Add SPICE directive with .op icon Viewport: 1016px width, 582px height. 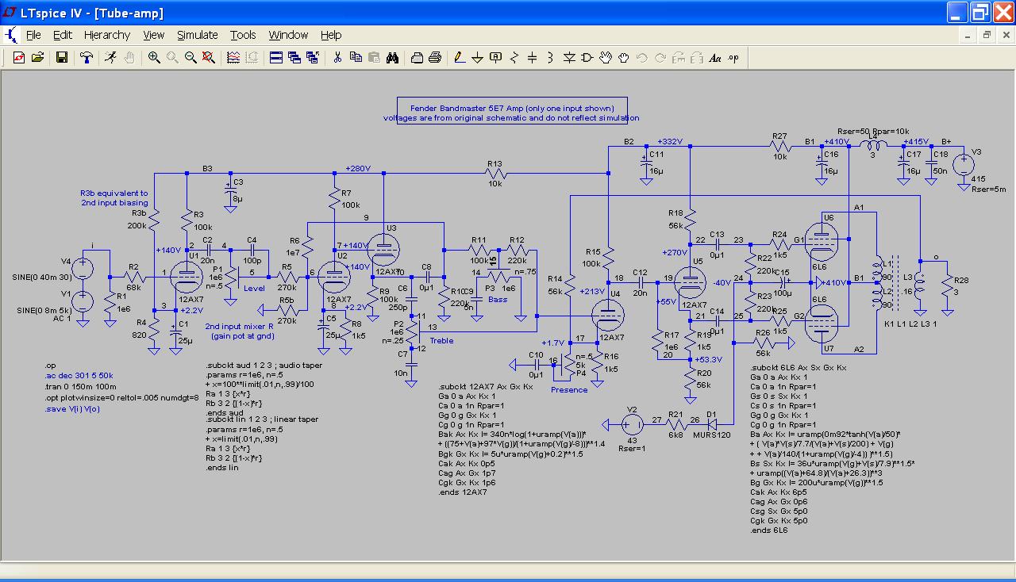pos(733,58)
